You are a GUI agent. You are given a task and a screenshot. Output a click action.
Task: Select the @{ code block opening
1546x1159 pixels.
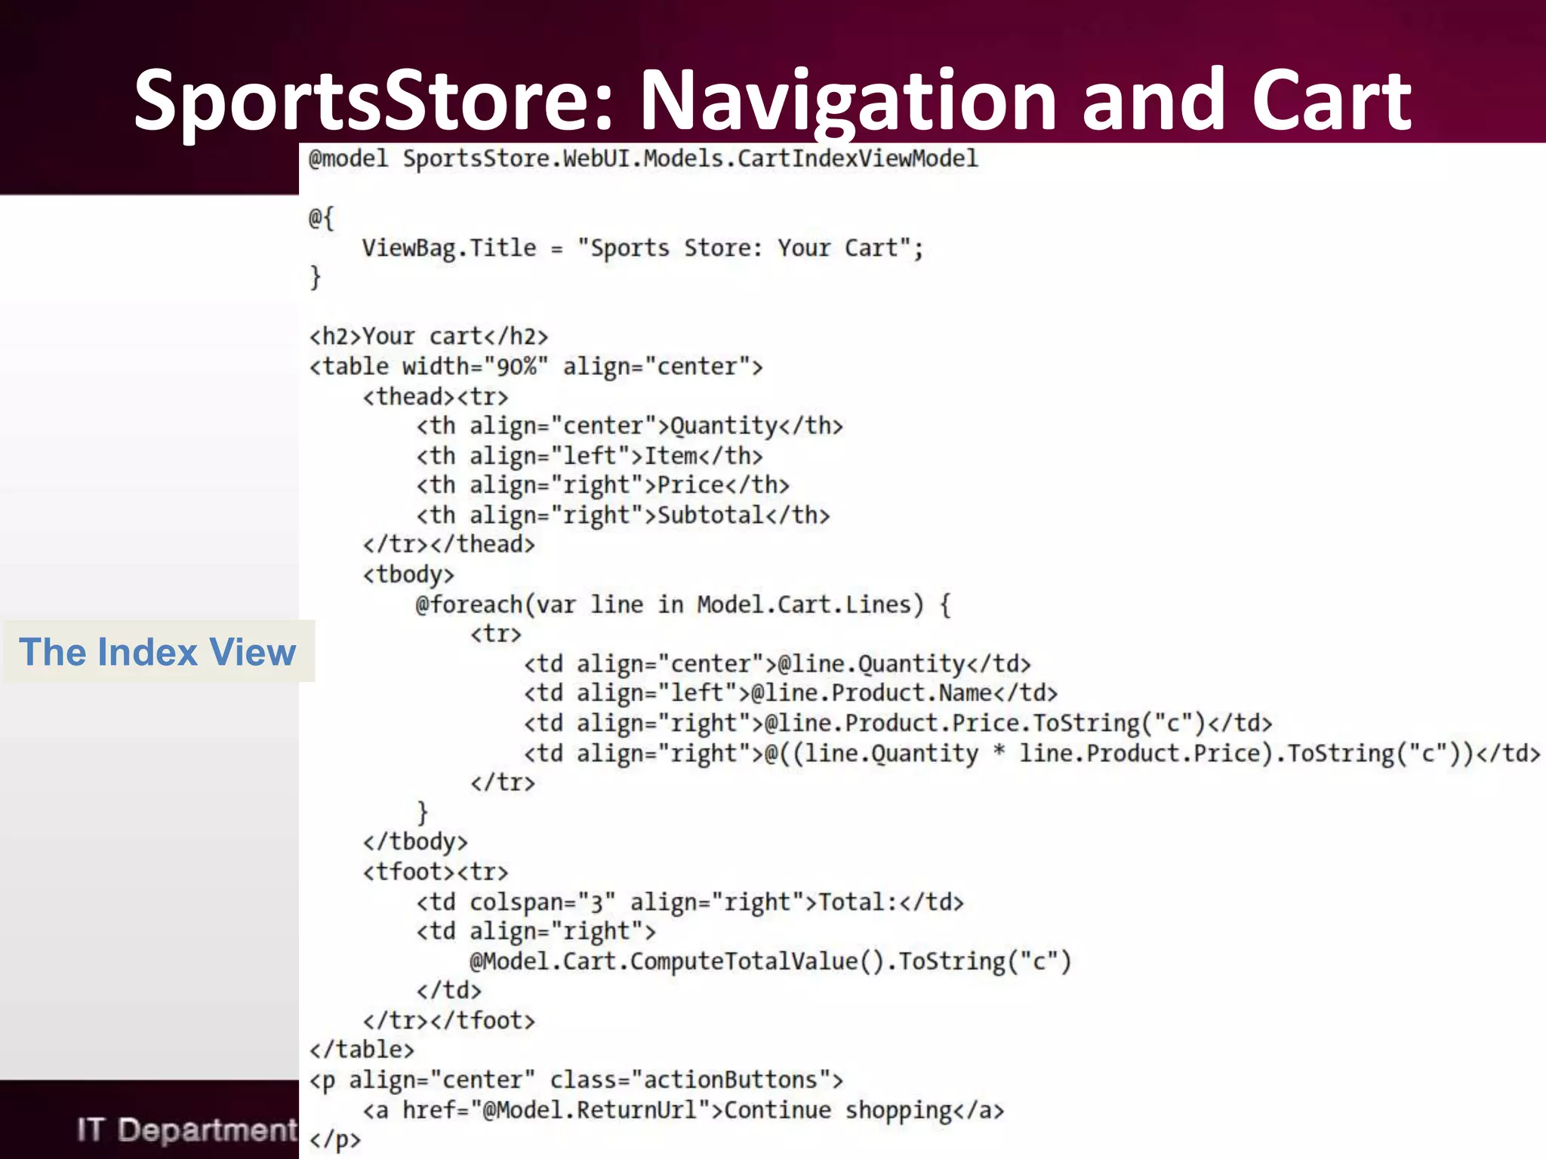coord(322,219)
